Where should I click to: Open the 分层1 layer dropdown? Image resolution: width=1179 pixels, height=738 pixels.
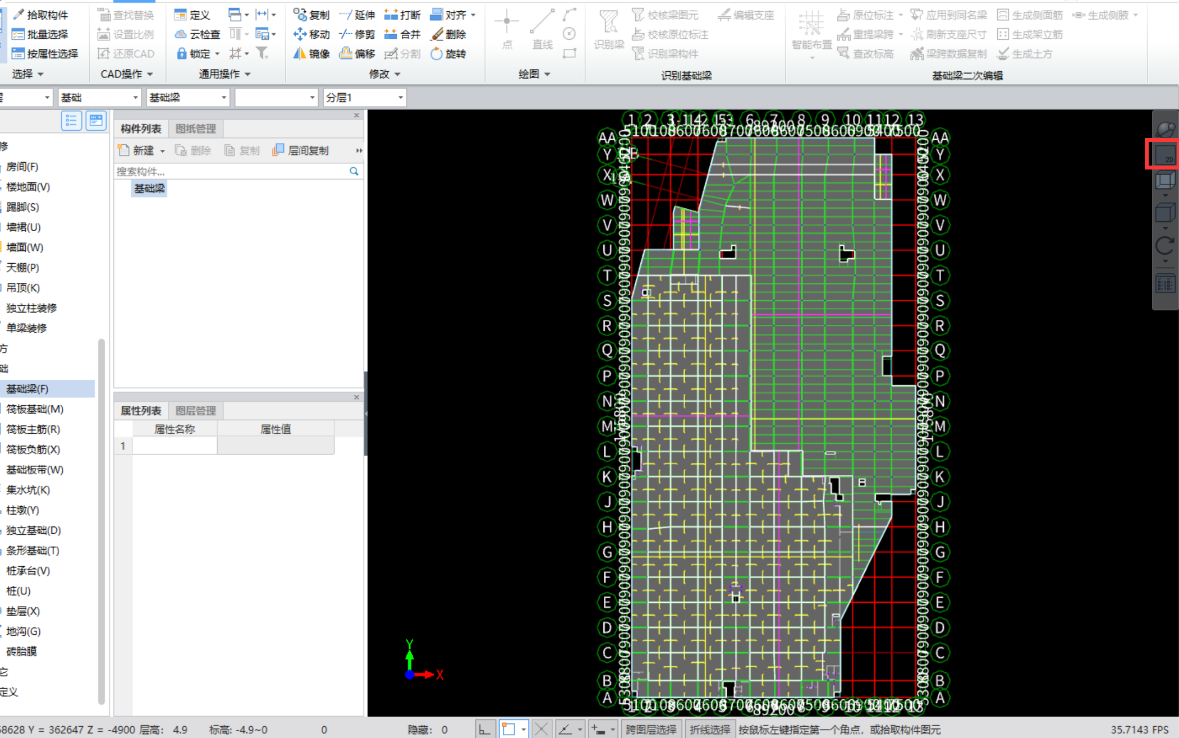point(365,98)
